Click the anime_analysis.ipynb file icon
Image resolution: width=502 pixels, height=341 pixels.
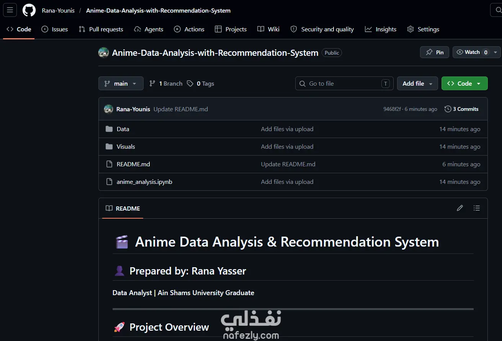pyautogui.click(x=109, y=182)
